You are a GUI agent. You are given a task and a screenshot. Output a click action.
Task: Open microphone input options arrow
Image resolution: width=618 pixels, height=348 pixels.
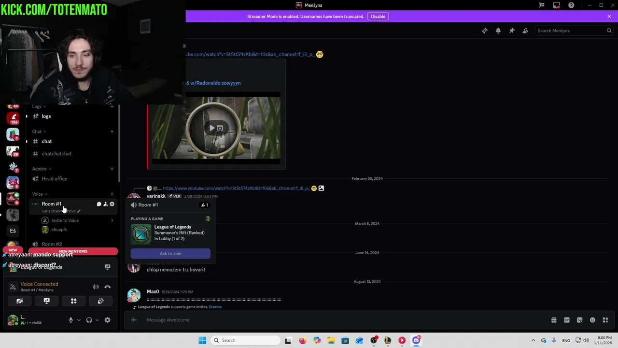pos(79,320)
